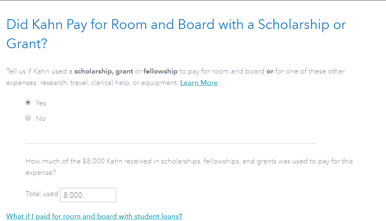This screenshot has height=221, width=386.
Task: Click the horizontal divider below the No option
Action: pyautogui.click(x=170, y=143)
